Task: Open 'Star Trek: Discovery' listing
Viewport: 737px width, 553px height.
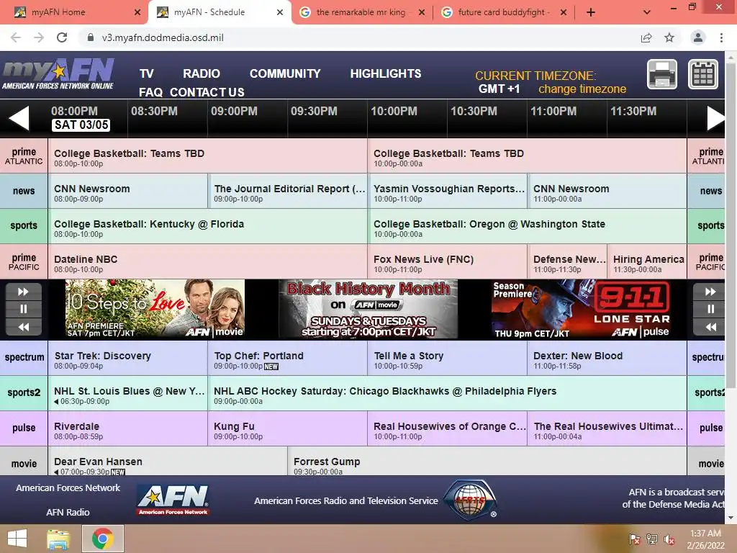Action: tap(128, 358)
